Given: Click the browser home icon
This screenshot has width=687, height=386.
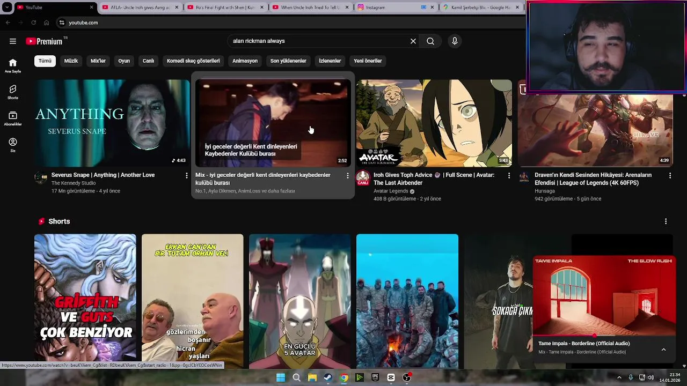Looking at the screenshot, I should 47,23.
